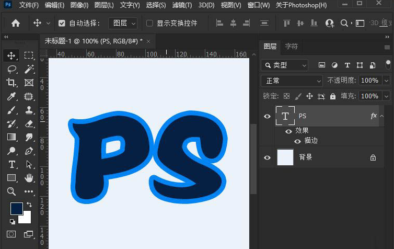This screenshot has width=394, height=249.
Task: Open the 滤镜(T) menu
Action: pos(182,5)
